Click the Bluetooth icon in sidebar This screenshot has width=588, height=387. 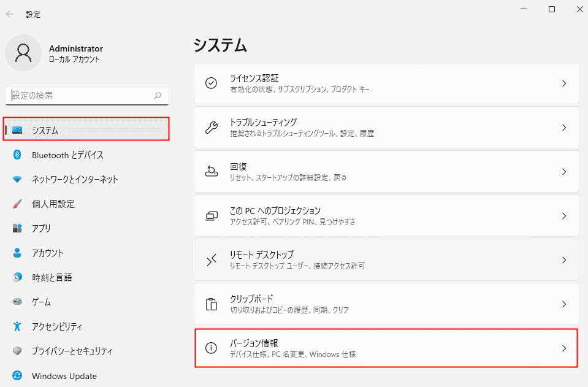pos(18,155)
